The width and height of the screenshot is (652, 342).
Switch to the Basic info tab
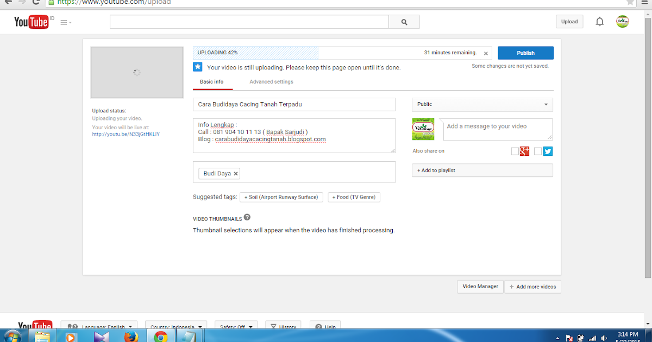point(211,82)
